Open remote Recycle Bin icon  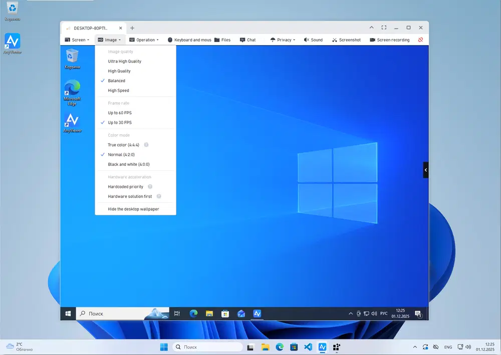pyautogui.click(x=72, y=59)
